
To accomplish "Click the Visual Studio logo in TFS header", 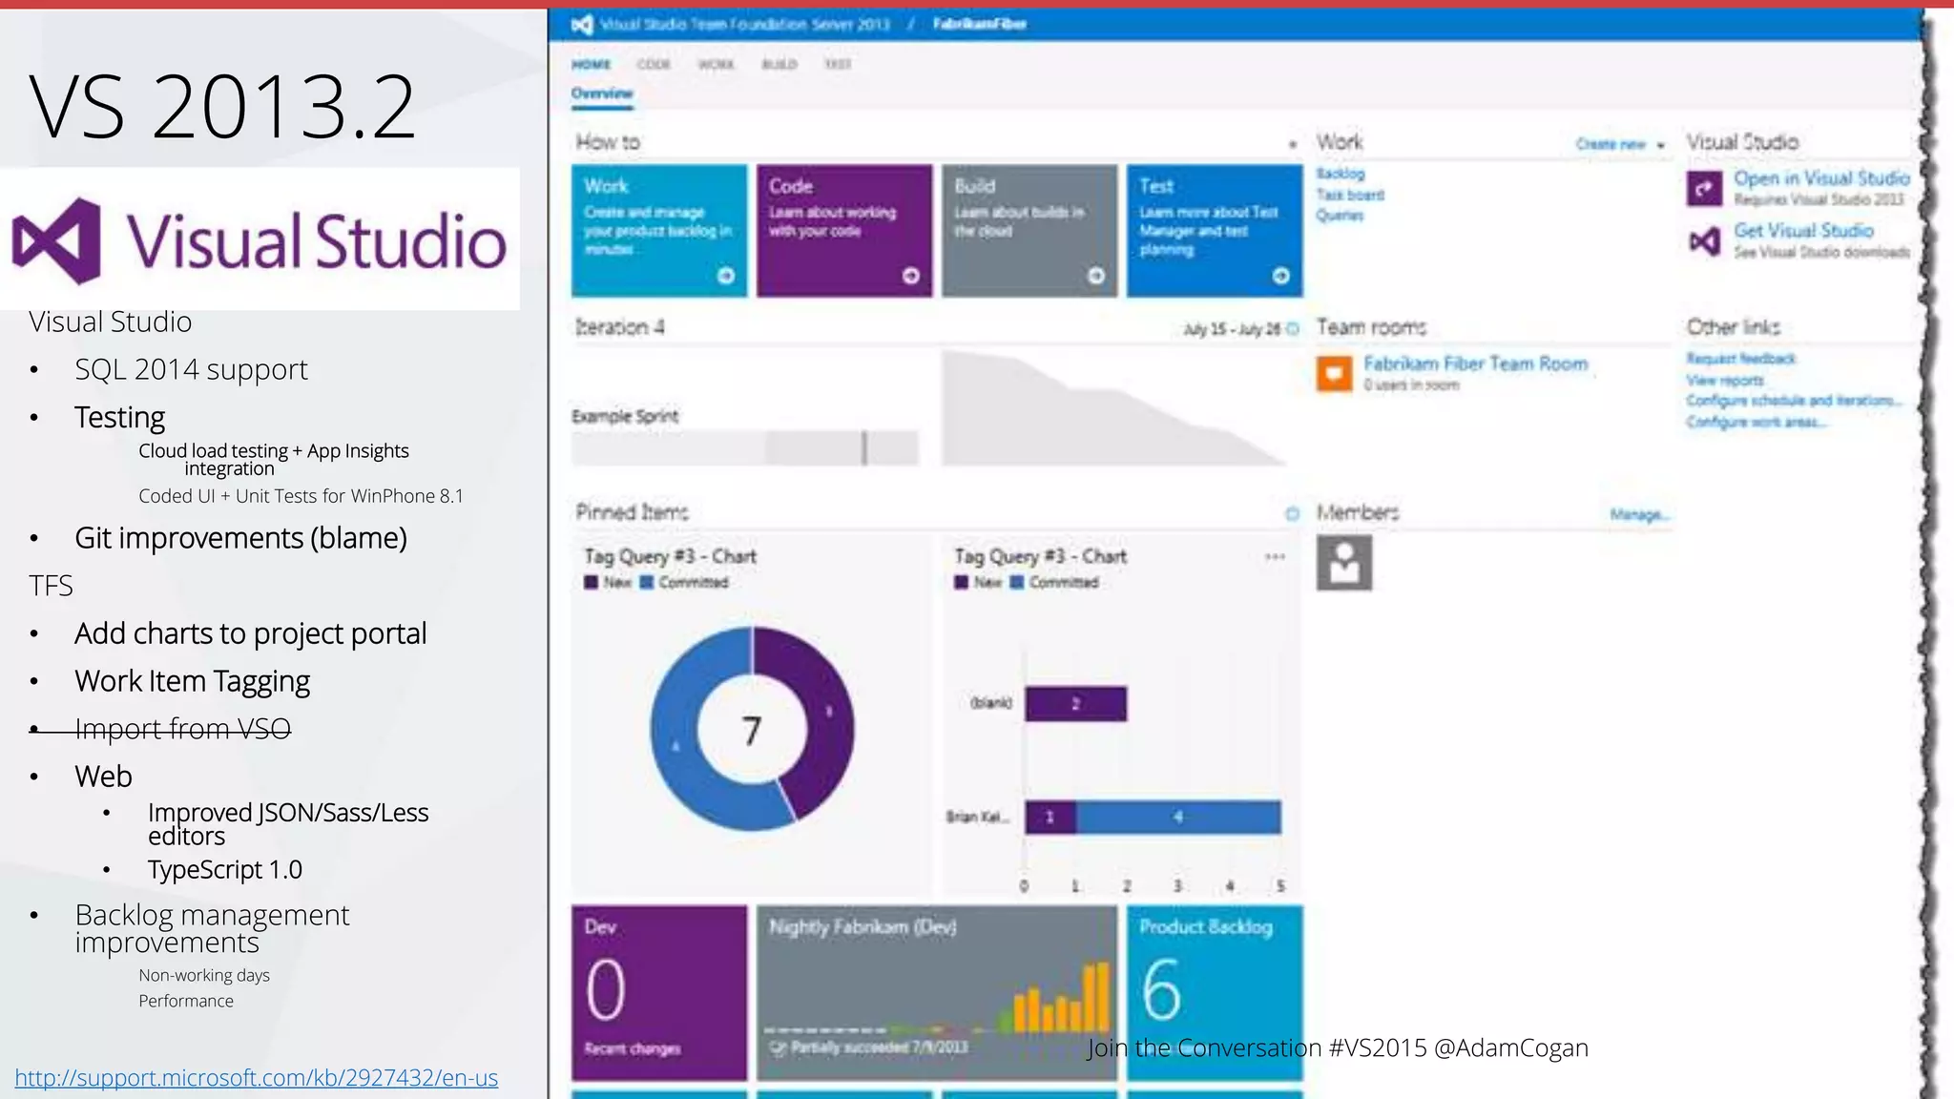I will click(x=582, y=24).
